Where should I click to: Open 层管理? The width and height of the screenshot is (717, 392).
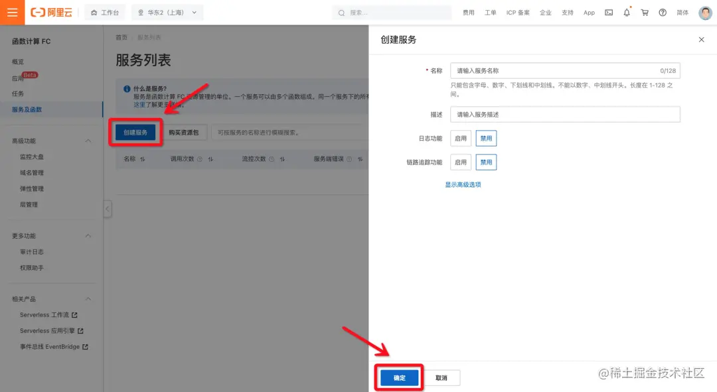coord(29,205)
